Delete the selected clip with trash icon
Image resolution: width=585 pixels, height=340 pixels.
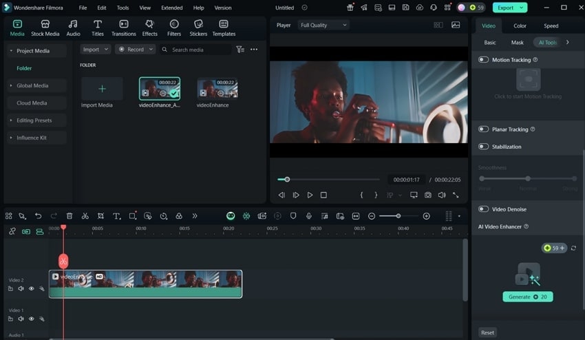point(70,215)
